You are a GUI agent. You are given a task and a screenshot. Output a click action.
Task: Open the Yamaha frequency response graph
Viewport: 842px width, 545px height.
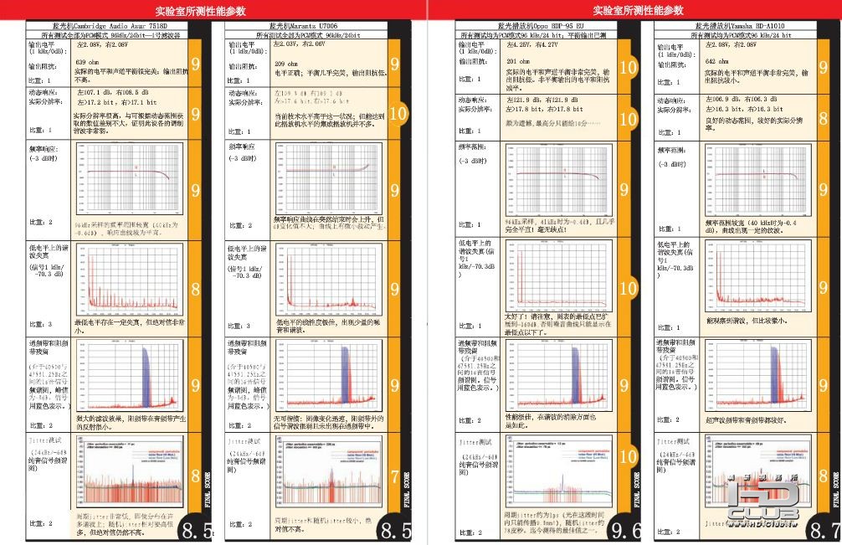coord(757,181)
